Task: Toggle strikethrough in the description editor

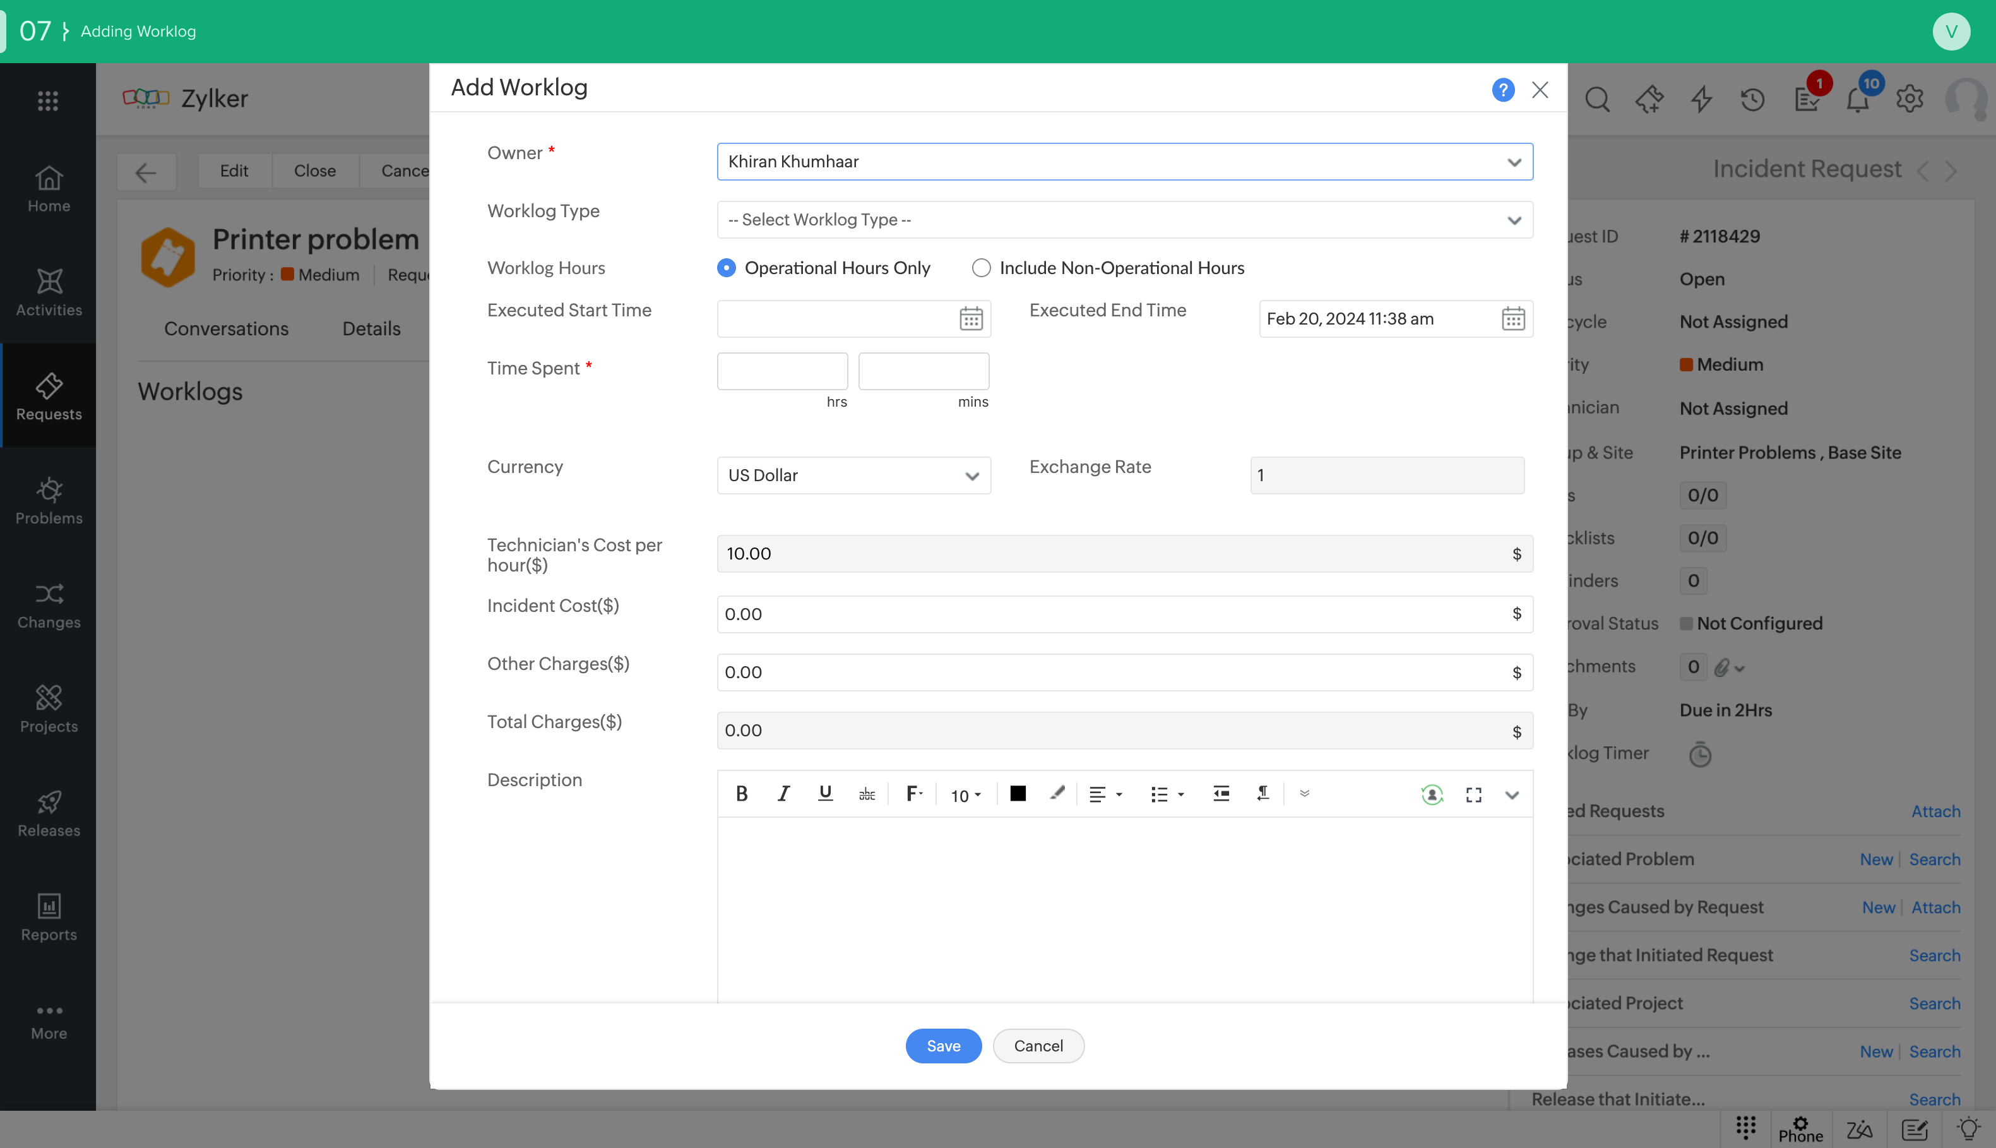Action: tap(867, 794)
